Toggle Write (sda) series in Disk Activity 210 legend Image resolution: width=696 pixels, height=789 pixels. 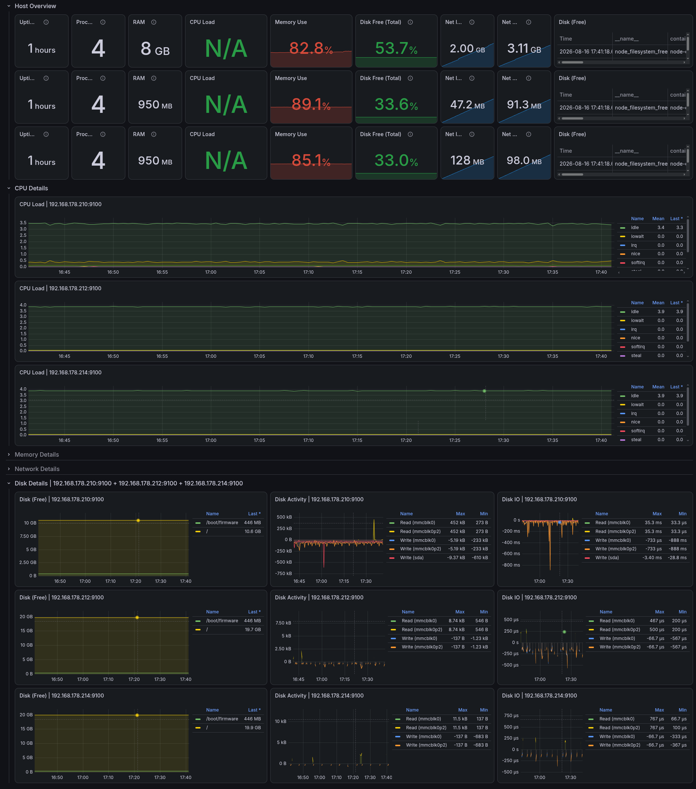pos(412,557)
